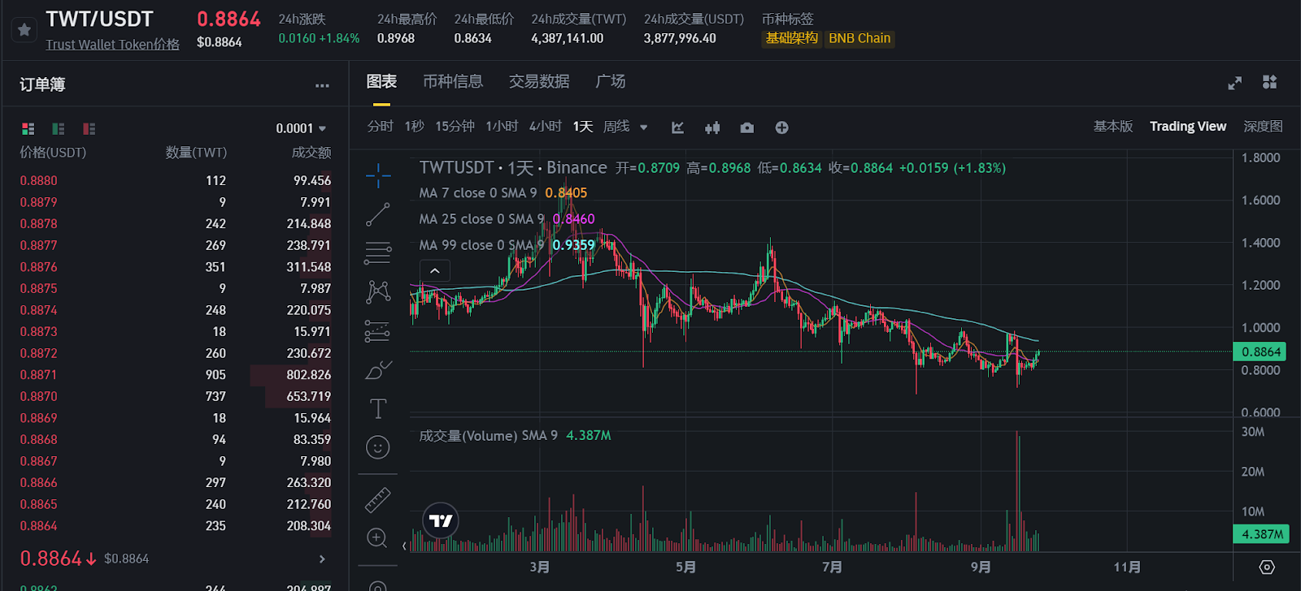
Task: Click the plus circle add icon
Action: 781,127
